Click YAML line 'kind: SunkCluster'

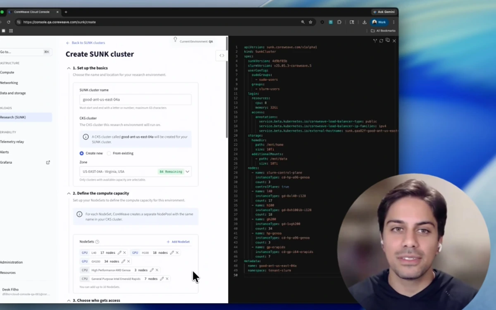click(x=260, y=52)
